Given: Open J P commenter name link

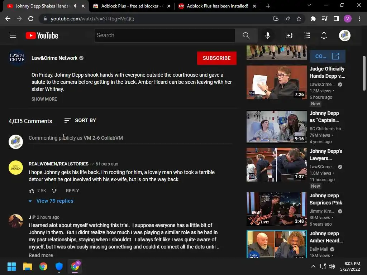Looking at the screenshot, I should [32, 217].
